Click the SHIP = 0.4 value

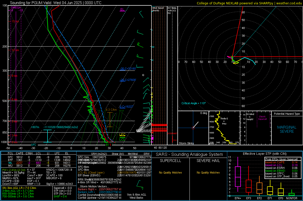(60, 197)
